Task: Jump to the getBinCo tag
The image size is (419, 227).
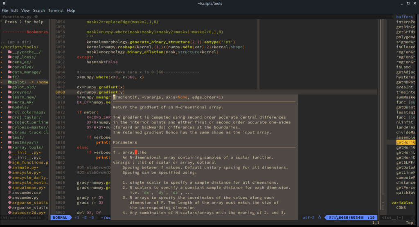Action: [405, 27]
